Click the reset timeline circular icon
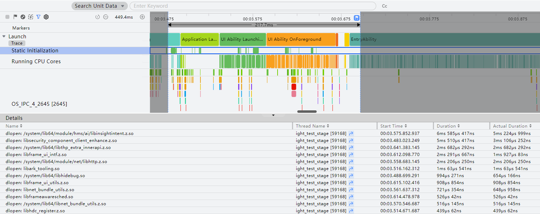Screen dimensions: 540x214 98,17
